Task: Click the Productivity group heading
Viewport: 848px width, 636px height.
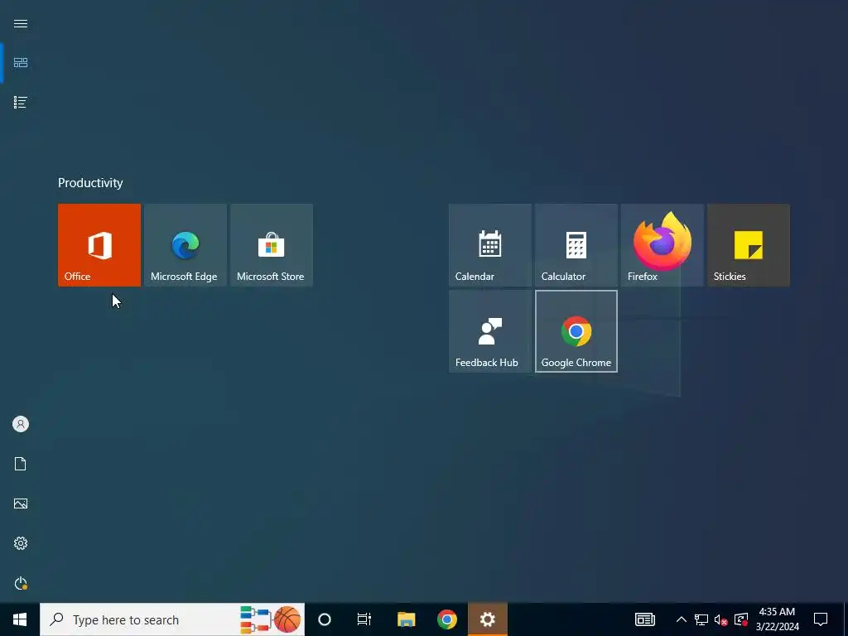Action: 90,183
